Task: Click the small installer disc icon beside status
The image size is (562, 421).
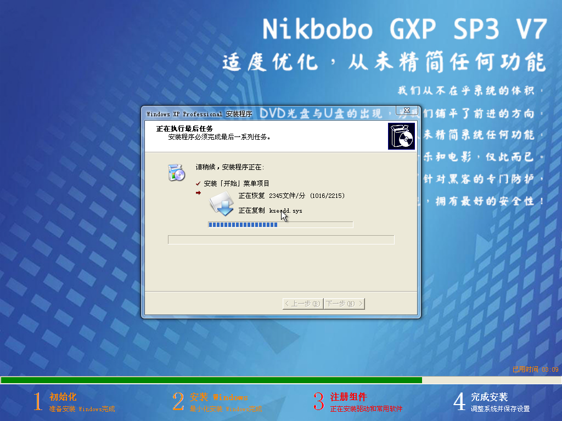Action: [176, 173]
